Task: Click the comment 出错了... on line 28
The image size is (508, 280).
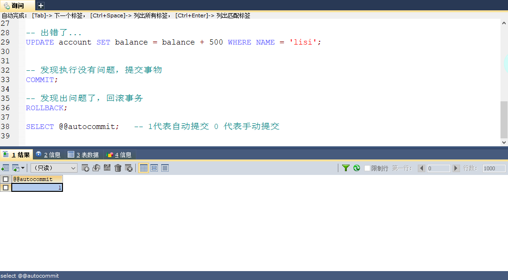Action: click(54, 33)
